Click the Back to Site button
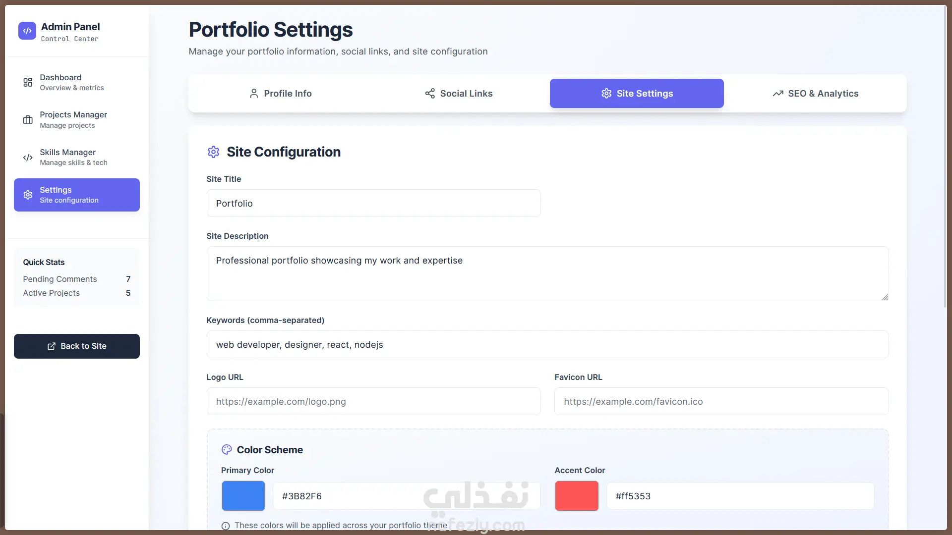This screenshot has height=535, width=952. 77,346
